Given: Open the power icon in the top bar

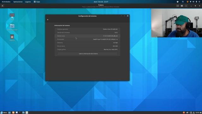Looking at the screenshot, I should (199, 2).
